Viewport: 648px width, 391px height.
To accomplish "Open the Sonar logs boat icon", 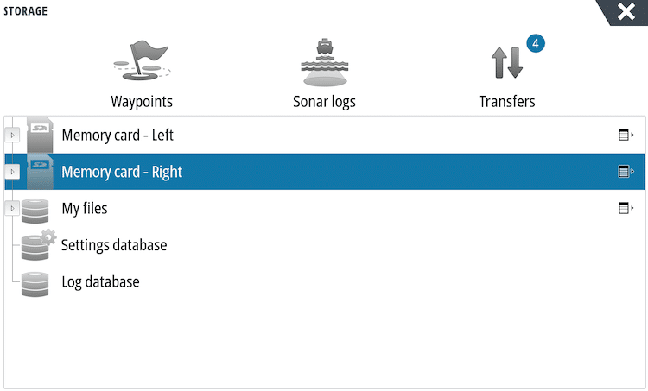I will tap(324, 62).
